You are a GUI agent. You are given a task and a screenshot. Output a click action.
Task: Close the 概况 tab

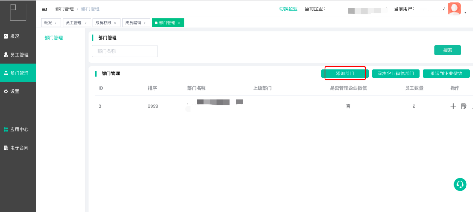[x=56, y=23]
